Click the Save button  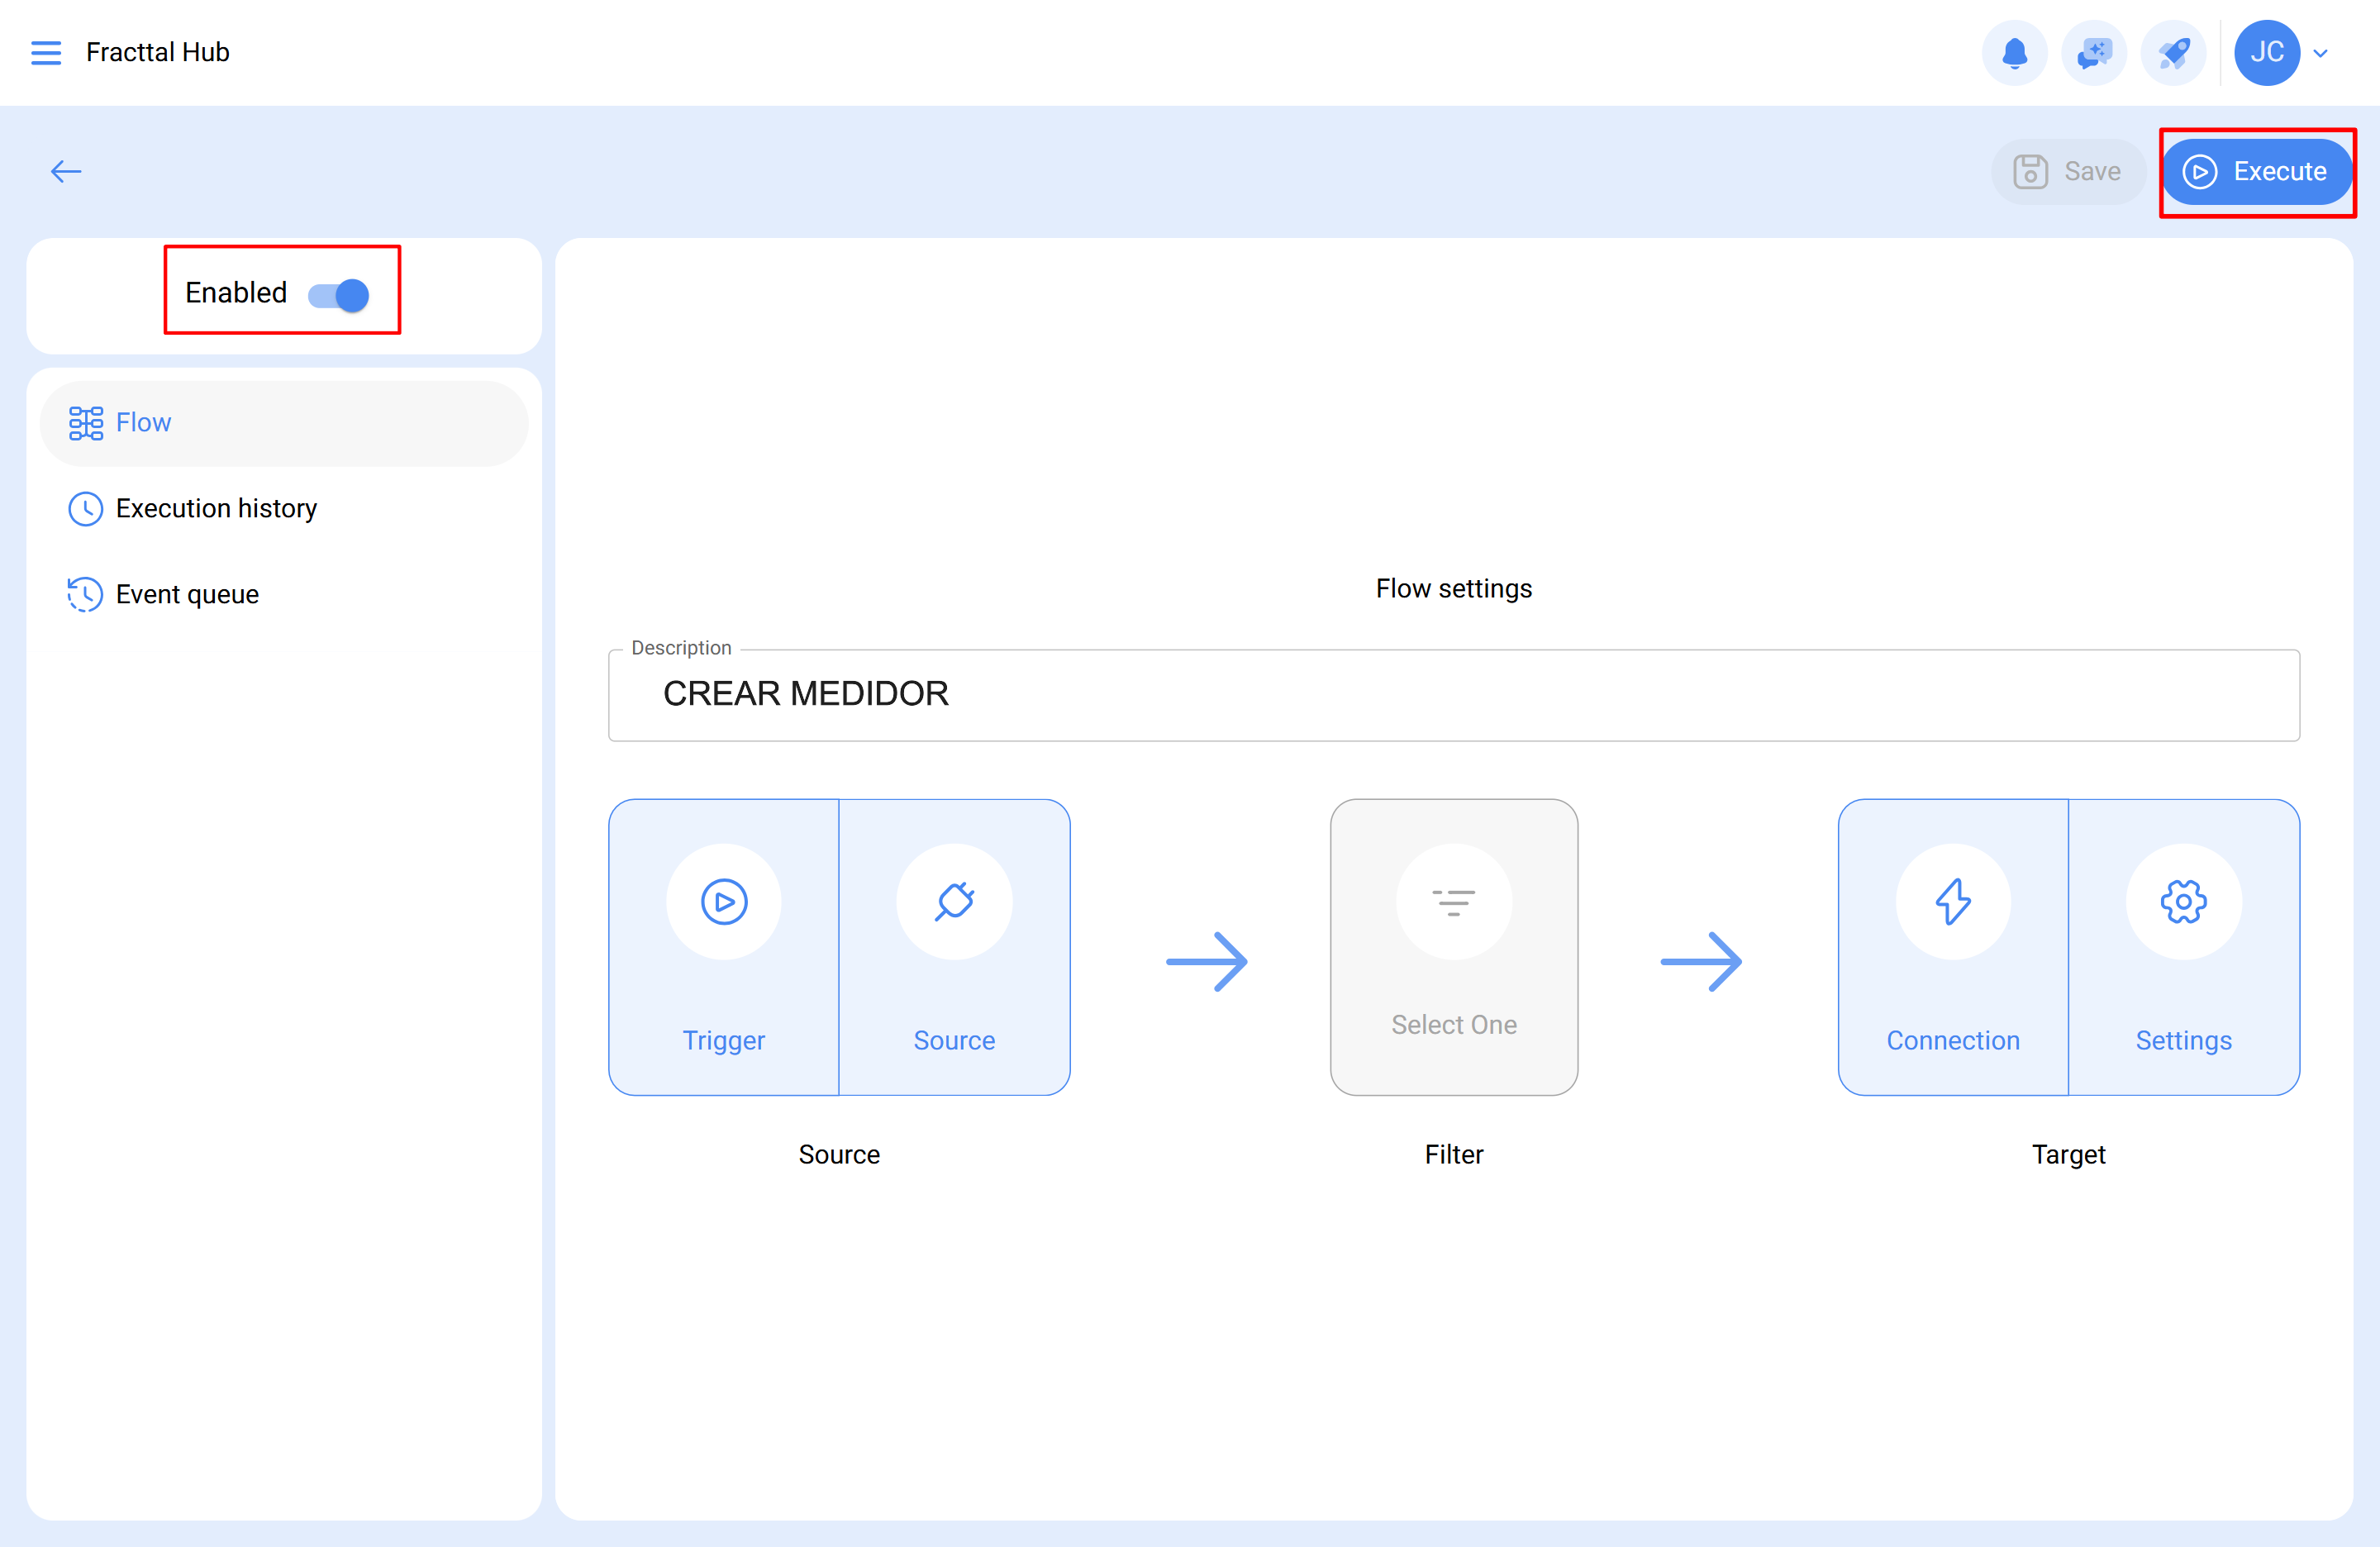(x=2066, y=171)
